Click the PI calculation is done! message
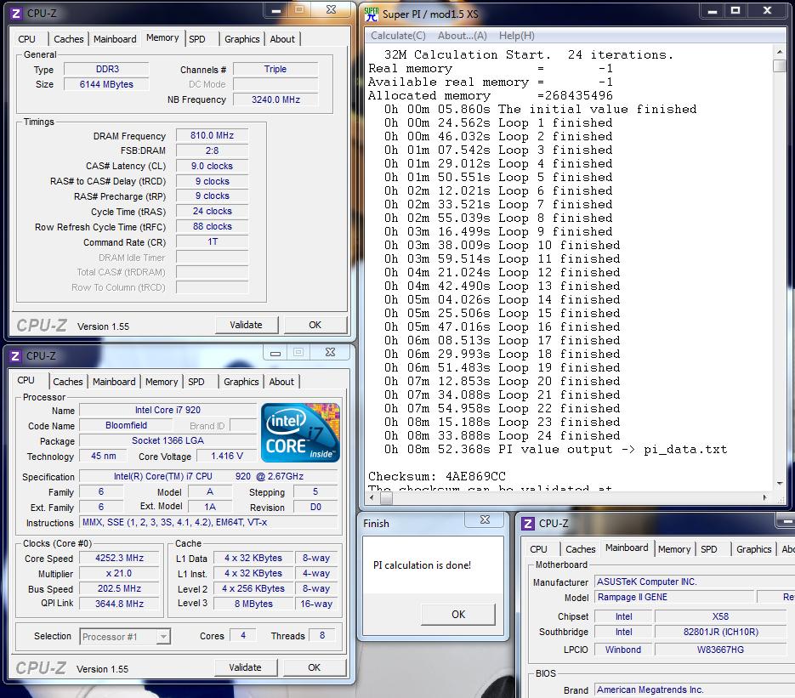The image size is (795, 698). [422, 565]
